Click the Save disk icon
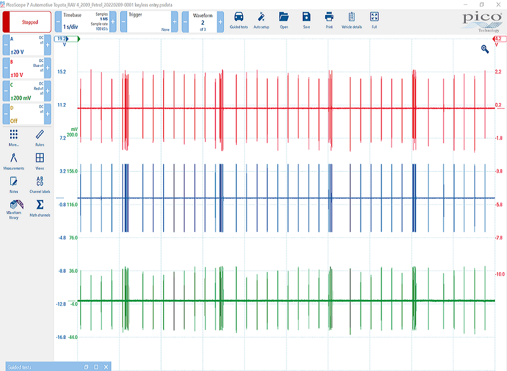The width and height of the screenshot is (507, 371). (x=306, y=20)
